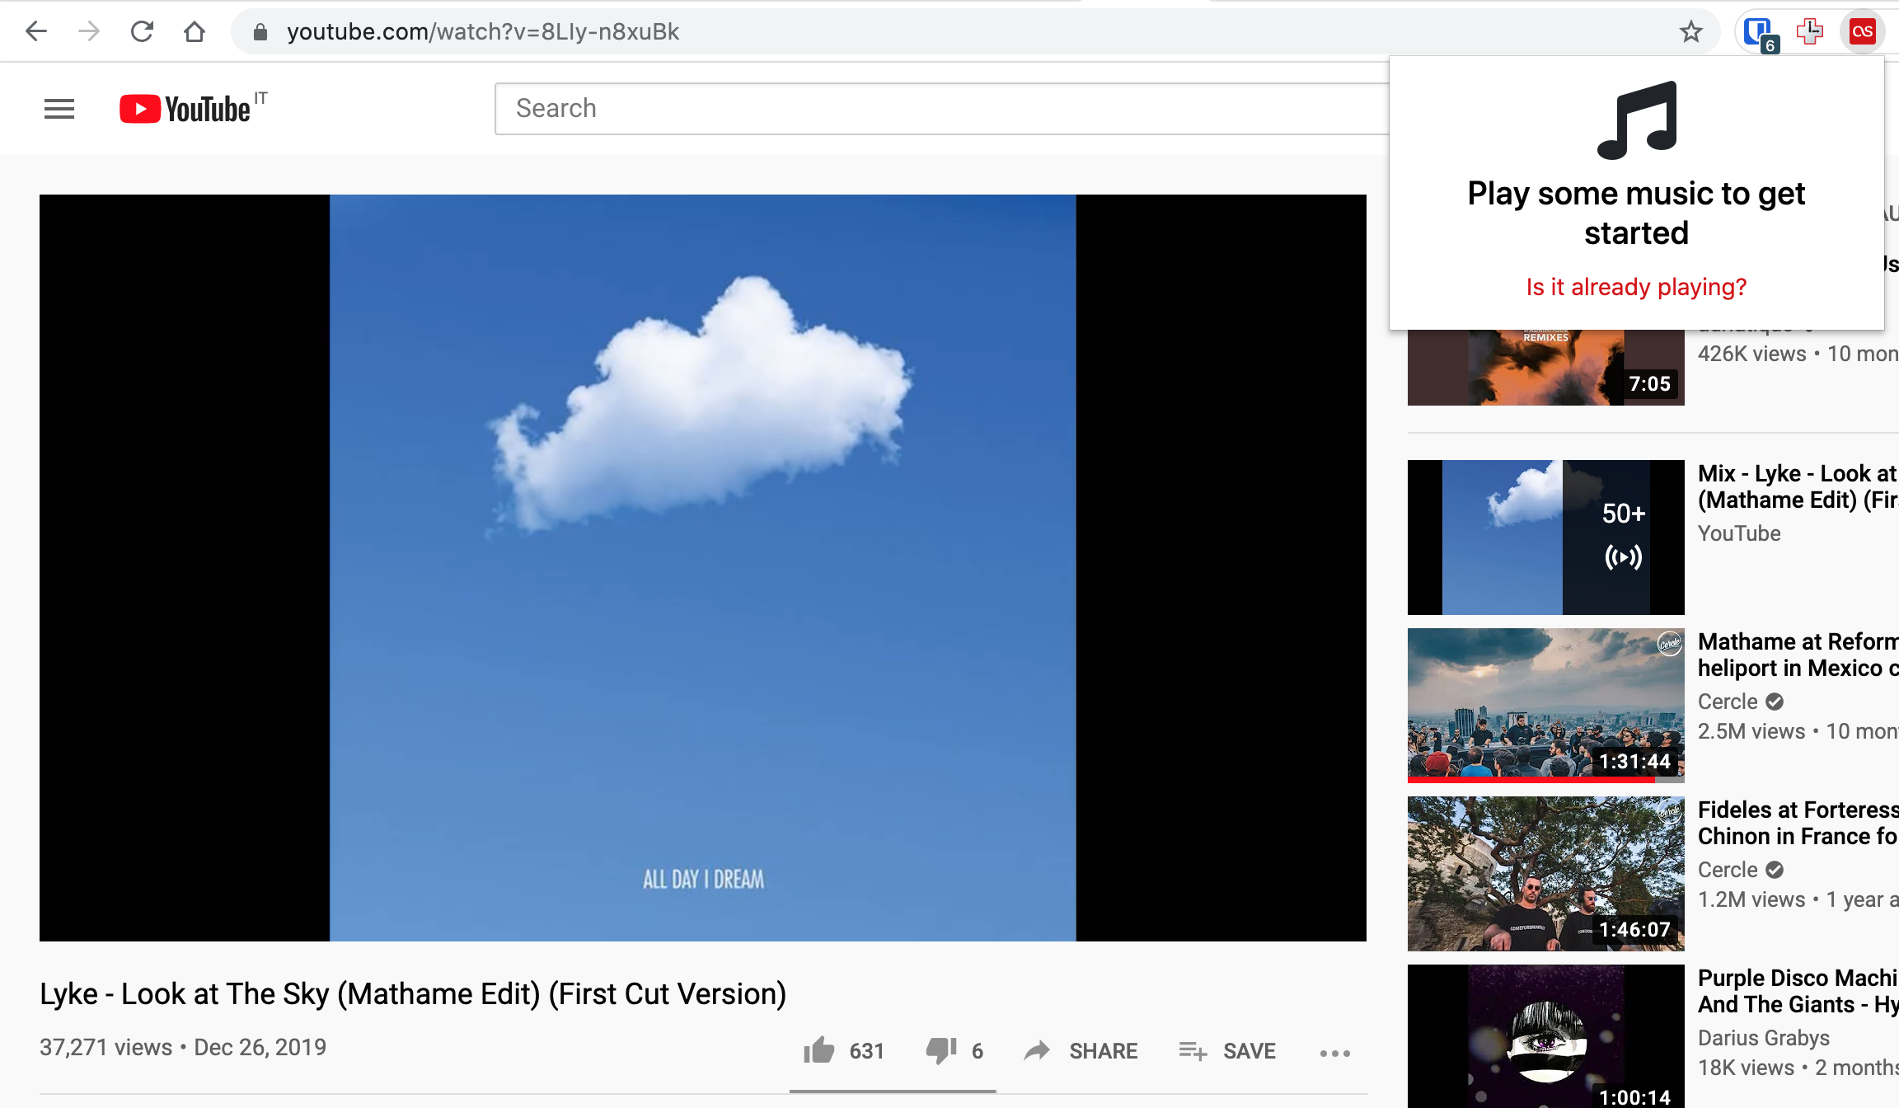Open the browser home page icon

tap(195, 31)
